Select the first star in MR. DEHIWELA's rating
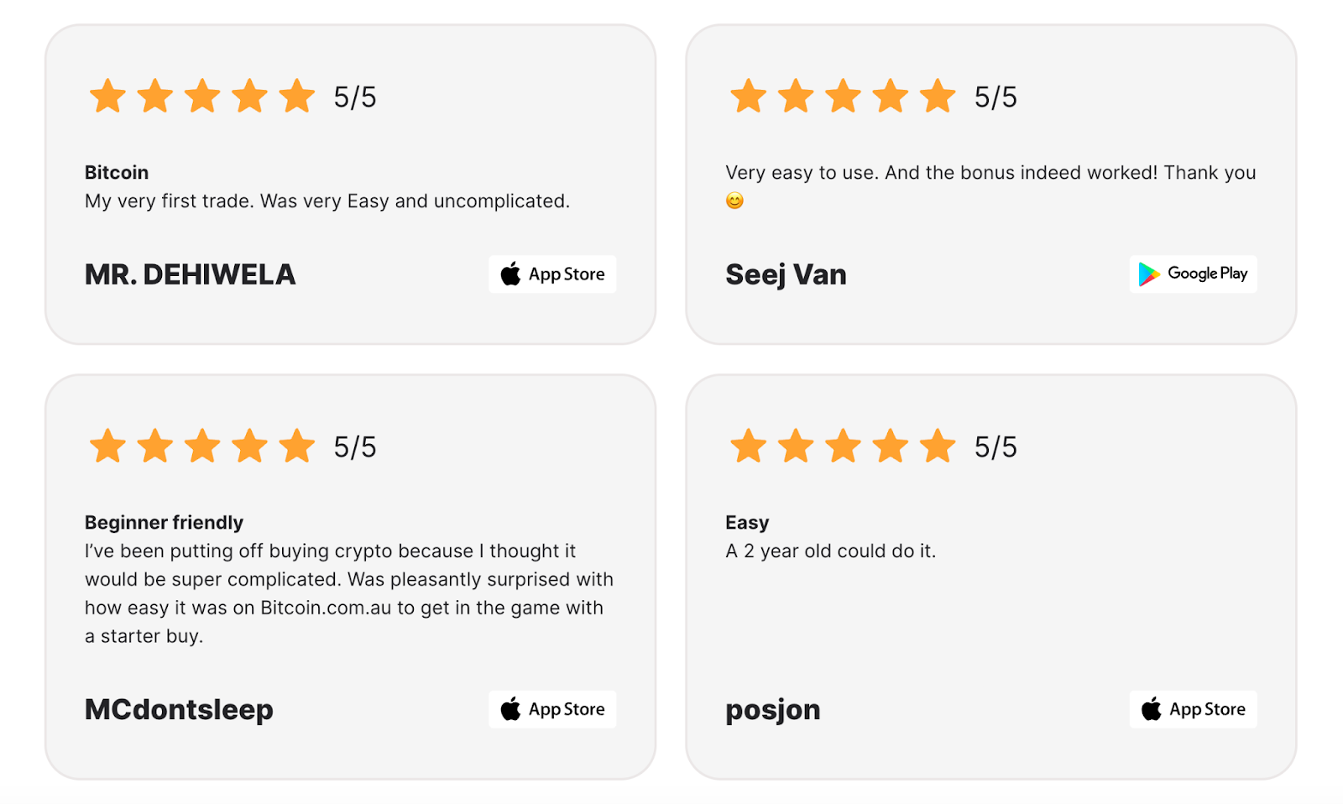The height and width of the screenshot is (804, 1343). click(x=107, y=96)
